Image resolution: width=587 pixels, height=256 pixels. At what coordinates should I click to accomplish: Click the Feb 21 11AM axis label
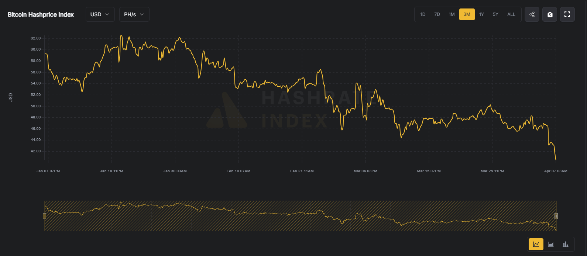coord(302,171)
